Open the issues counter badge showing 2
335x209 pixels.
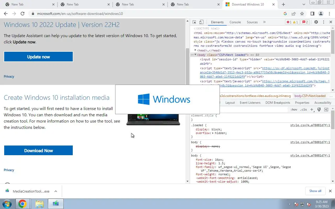point(305,22)
